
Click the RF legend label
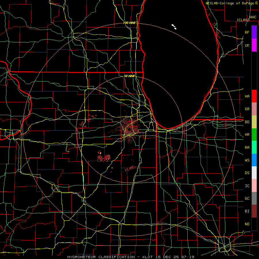(x=247, y=32)
